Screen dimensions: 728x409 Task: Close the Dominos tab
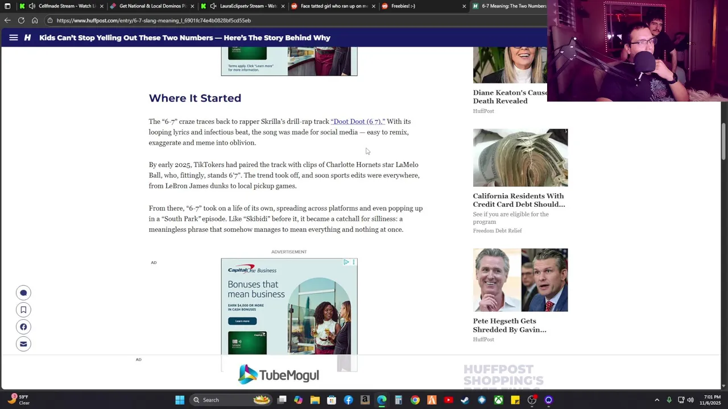(x=192, y=6)
